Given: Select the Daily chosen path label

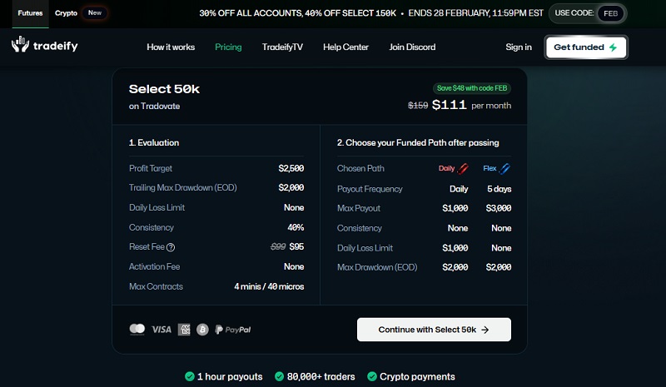Looking at the screenshot, I should point(446,169).
